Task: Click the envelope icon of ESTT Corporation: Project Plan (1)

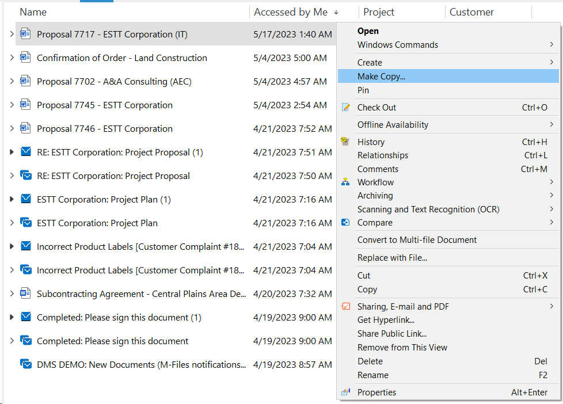Action: click(26, 199)
